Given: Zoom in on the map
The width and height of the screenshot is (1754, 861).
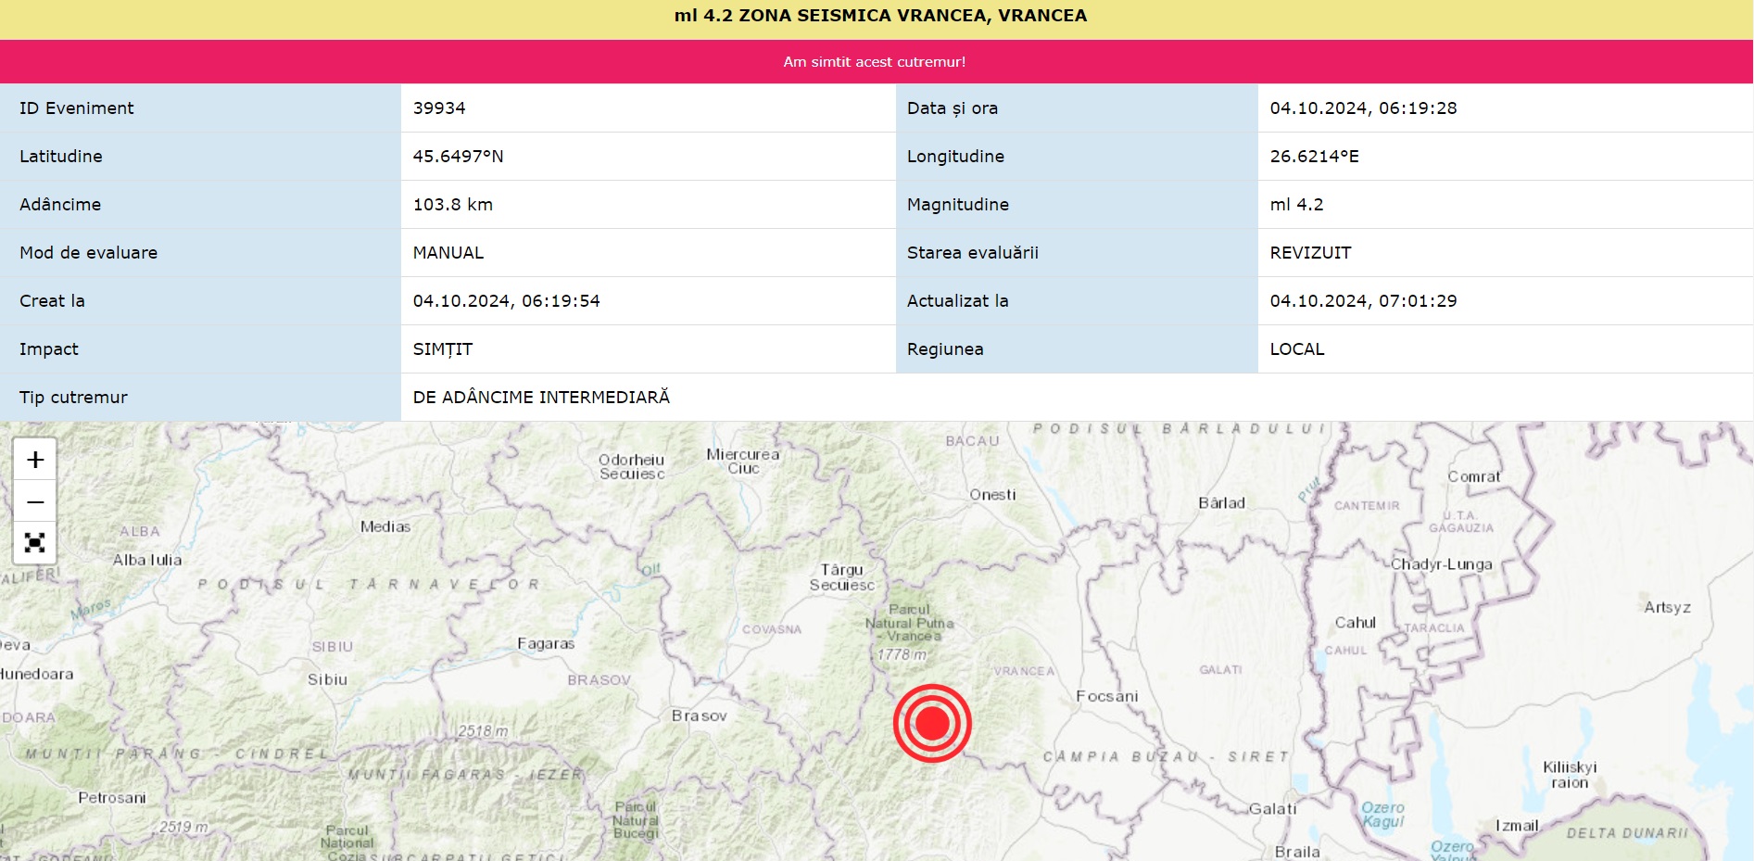Looking at the screenshot, I should point(35,460).
